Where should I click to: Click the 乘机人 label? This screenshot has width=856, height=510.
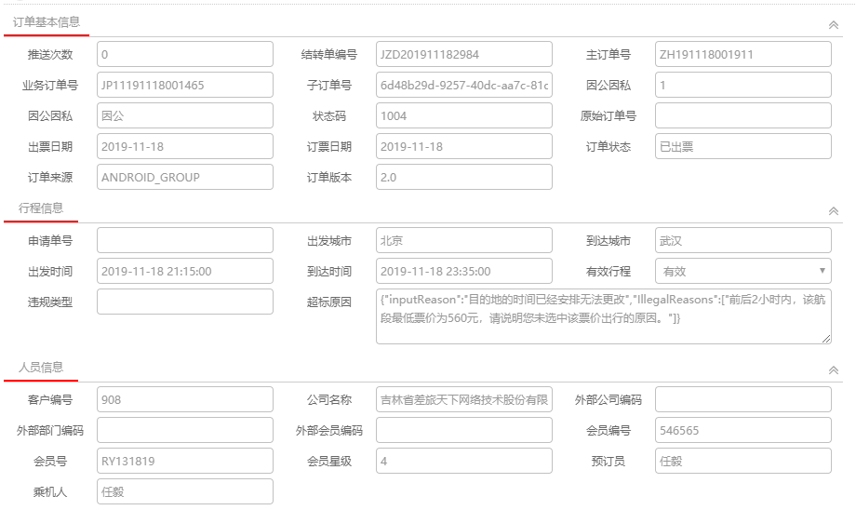(50, 491)
